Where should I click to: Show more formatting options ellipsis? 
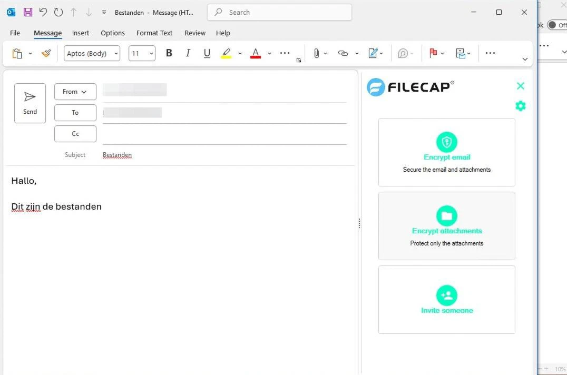click(x=285, y=53)
